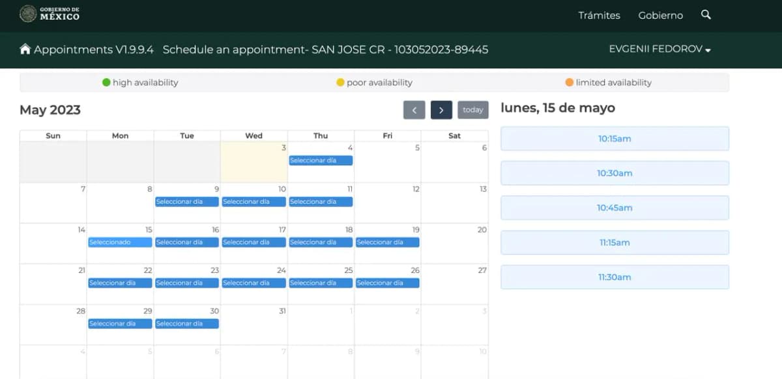Select the 10:15am time slot
782x379 pixels.
615,139
